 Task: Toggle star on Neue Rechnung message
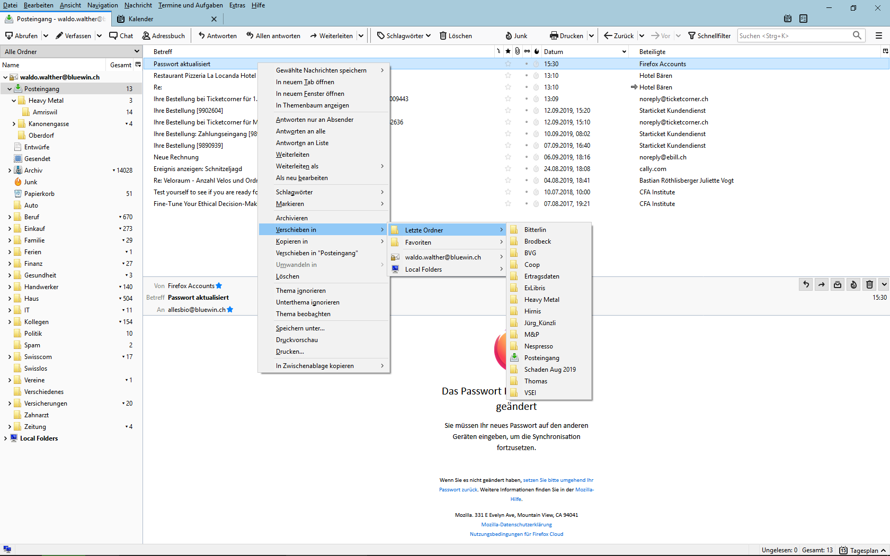click(508, 157)
